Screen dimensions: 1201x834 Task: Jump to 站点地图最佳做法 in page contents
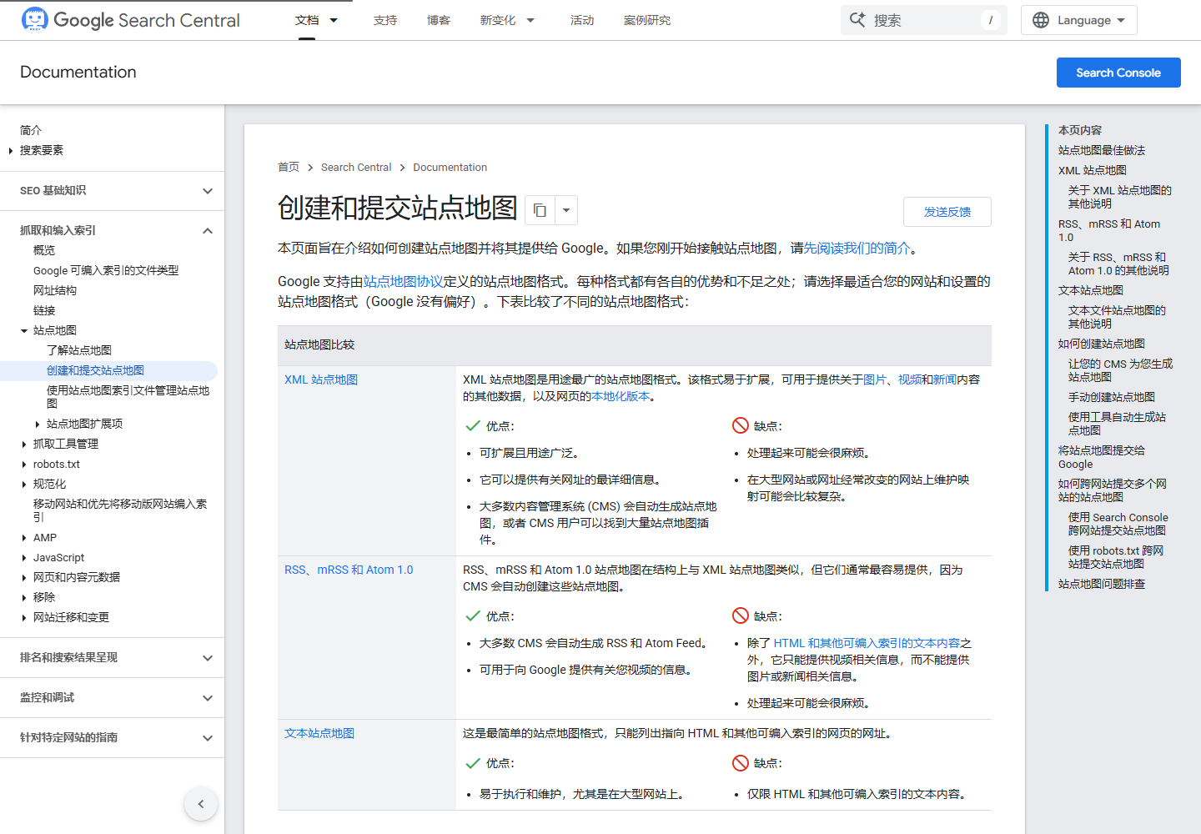pyautogui.click(x=1102, y=150)
